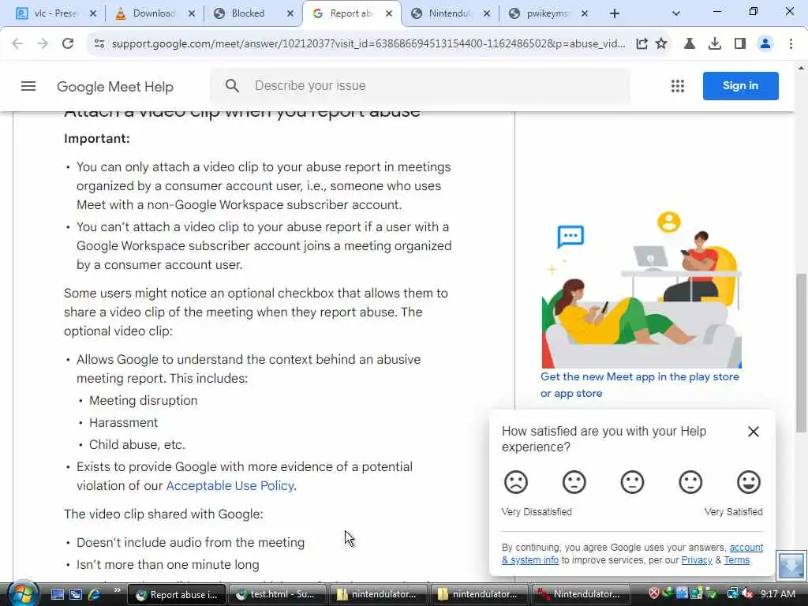Image resolution: width=808 pixels, height=606 pixels.
Task: Launch Internet Explorer from quick launch
Action: tap(95, 594)
